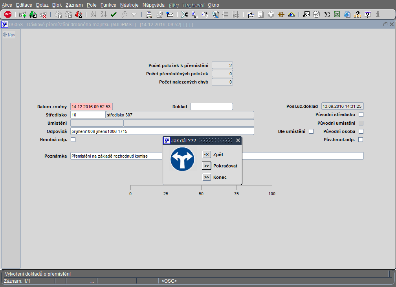Click the green checkmark save icon

tap(114, 15)
